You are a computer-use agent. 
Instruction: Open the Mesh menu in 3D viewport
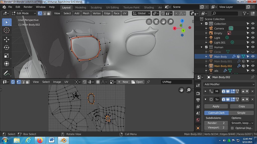click(x=86, y=13)
